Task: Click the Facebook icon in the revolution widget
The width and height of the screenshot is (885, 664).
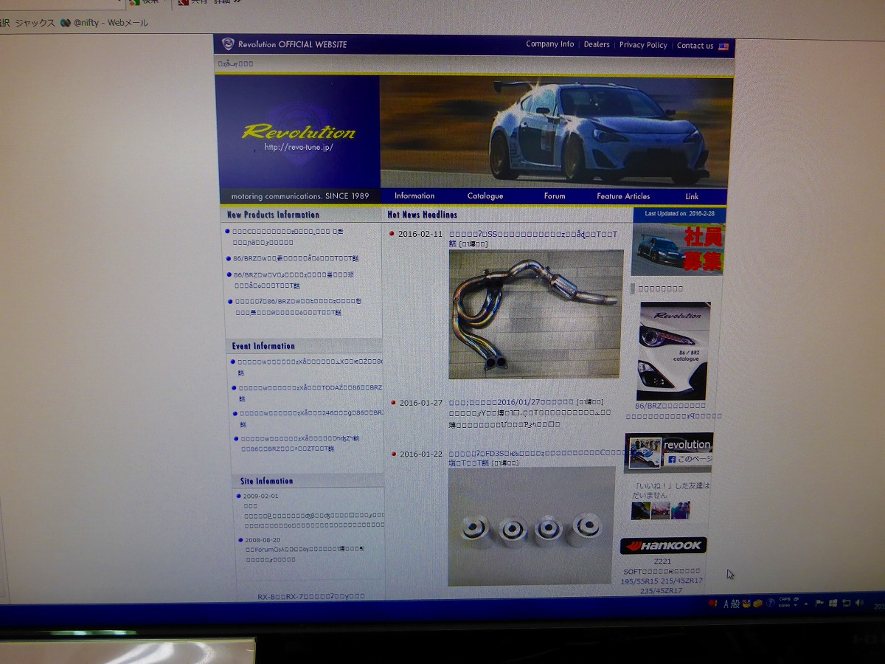Action: coord(671,460)
